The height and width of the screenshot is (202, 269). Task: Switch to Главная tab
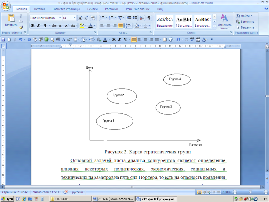(x=21, y=9)
